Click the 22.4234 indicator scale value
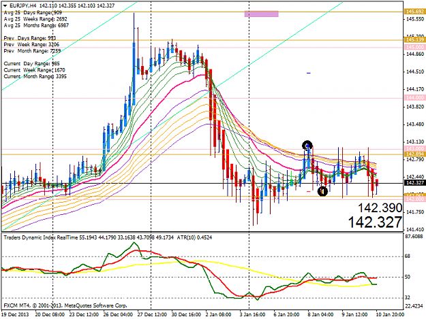The width and height of the screenshot is (426, 319). (414, 306)
